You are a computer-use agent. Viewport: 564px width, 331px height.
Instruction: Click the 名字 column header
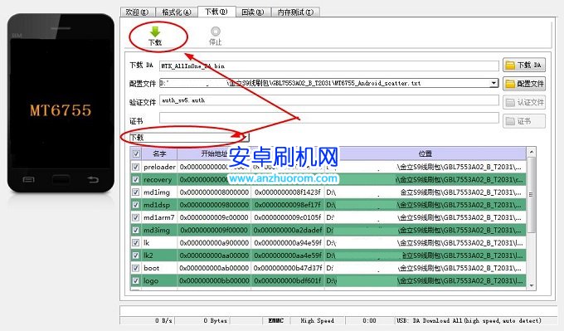[159, 153]
